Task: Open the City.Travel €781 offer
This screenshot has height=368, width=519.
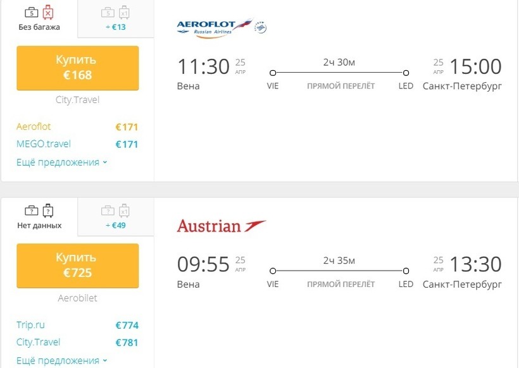Action: click(39, 342)
